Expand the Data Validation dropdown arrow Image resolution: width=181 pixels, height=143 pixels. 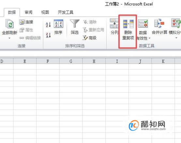click(149, 38)
